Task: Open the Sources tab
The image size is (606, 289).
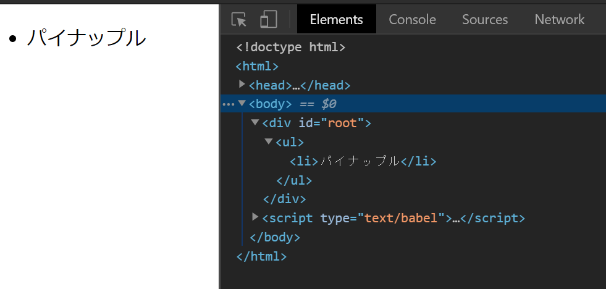Action: (485, 19)
